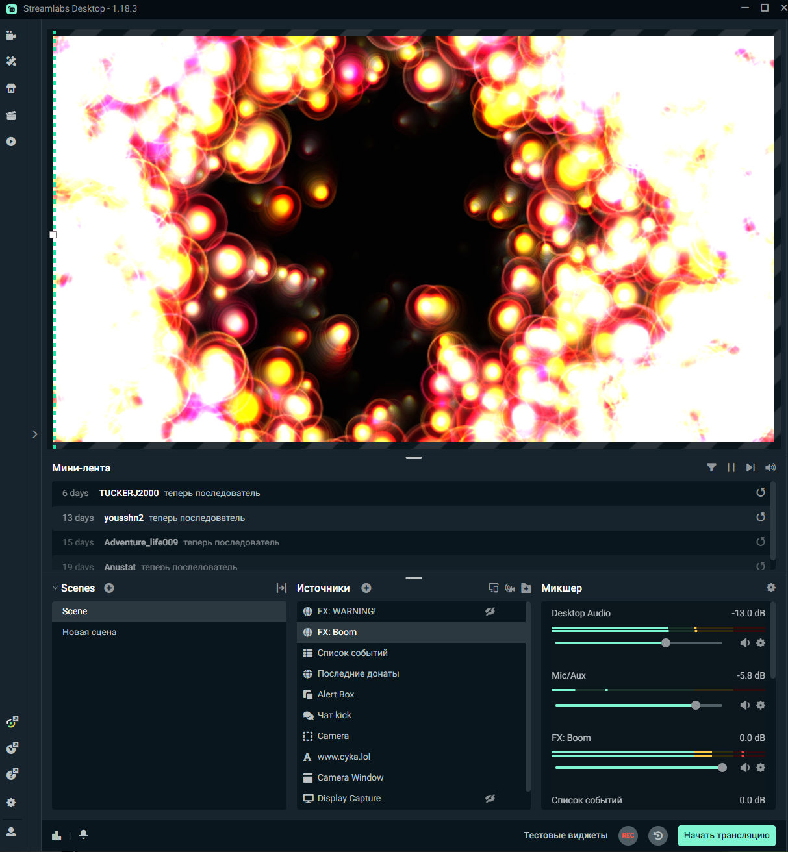Click the preview left-edge resize handle

click(53, 235)
